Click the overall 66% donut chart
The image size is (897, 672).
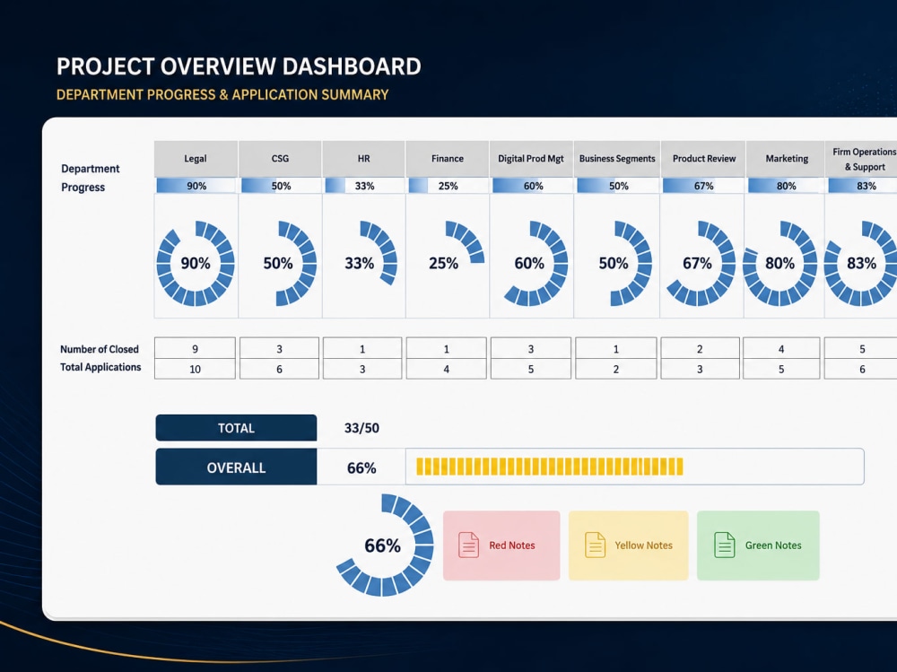(385, 545)
